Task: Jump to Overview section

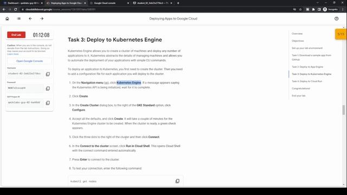Action: pyautogui.click(x=297, y=34)
